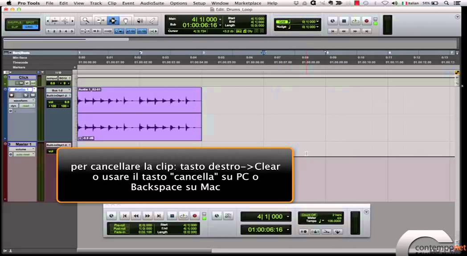Open the Event menu
The width and height of the screenshot is (467, 256).
pos(128,3)
